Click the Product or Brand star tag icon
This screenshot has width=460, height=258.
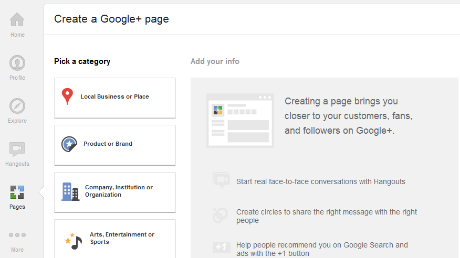(x=69, y=144)
